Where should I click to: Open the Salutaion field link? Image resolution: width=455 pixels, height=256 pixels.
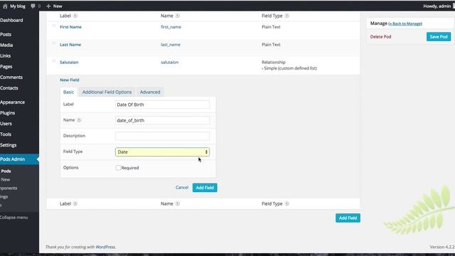pos(69,63)
